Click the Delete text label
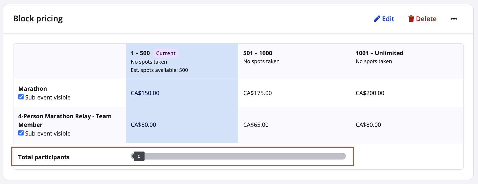 coord(426,19)
